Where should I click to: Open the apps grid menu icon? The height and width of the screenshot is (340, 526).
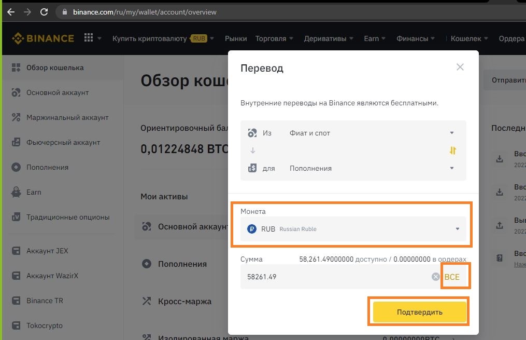[89, 37]
